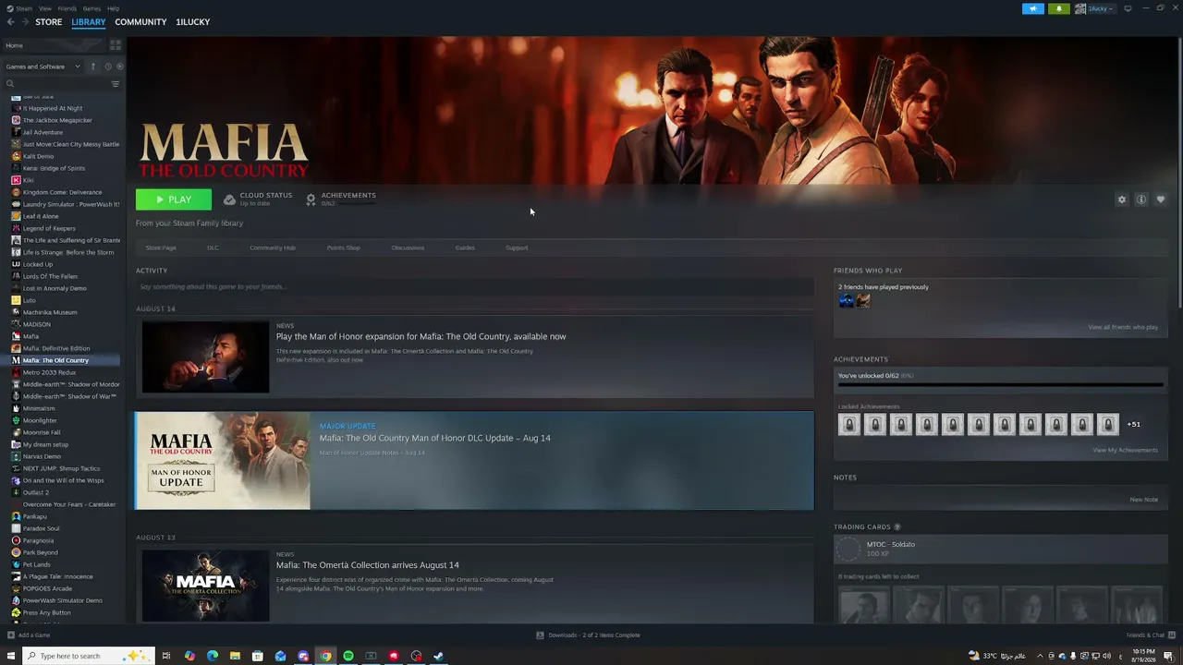This screenshot has width=1183, height=665.
Task: Open the Man of Honor Update banner image
Action: [223, 461]
